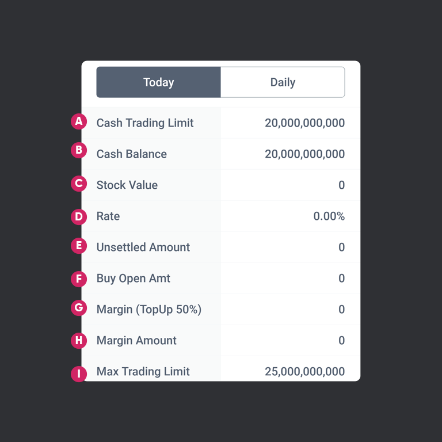Click the letter E marker badge

(x=78, y=246)
